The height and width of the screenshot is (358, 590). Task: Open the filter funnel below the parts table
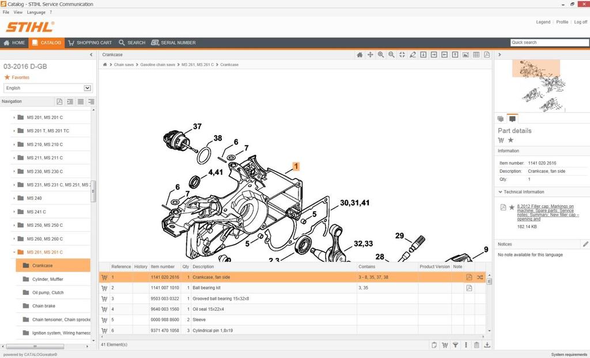[x=455, y=345]
